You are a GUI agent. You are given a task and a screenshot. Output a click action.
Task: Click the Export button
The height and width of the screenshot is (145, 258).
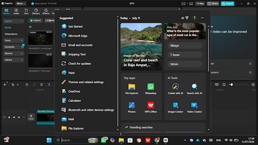click(228, 3)
